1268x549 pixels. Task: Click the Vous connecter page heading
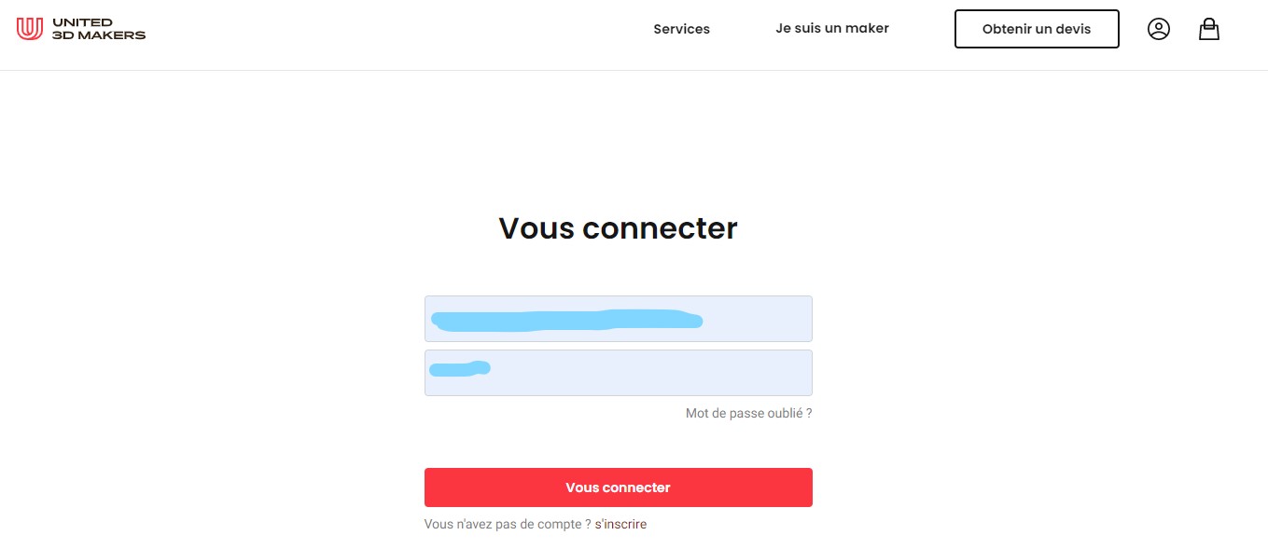tap(618, 228)
